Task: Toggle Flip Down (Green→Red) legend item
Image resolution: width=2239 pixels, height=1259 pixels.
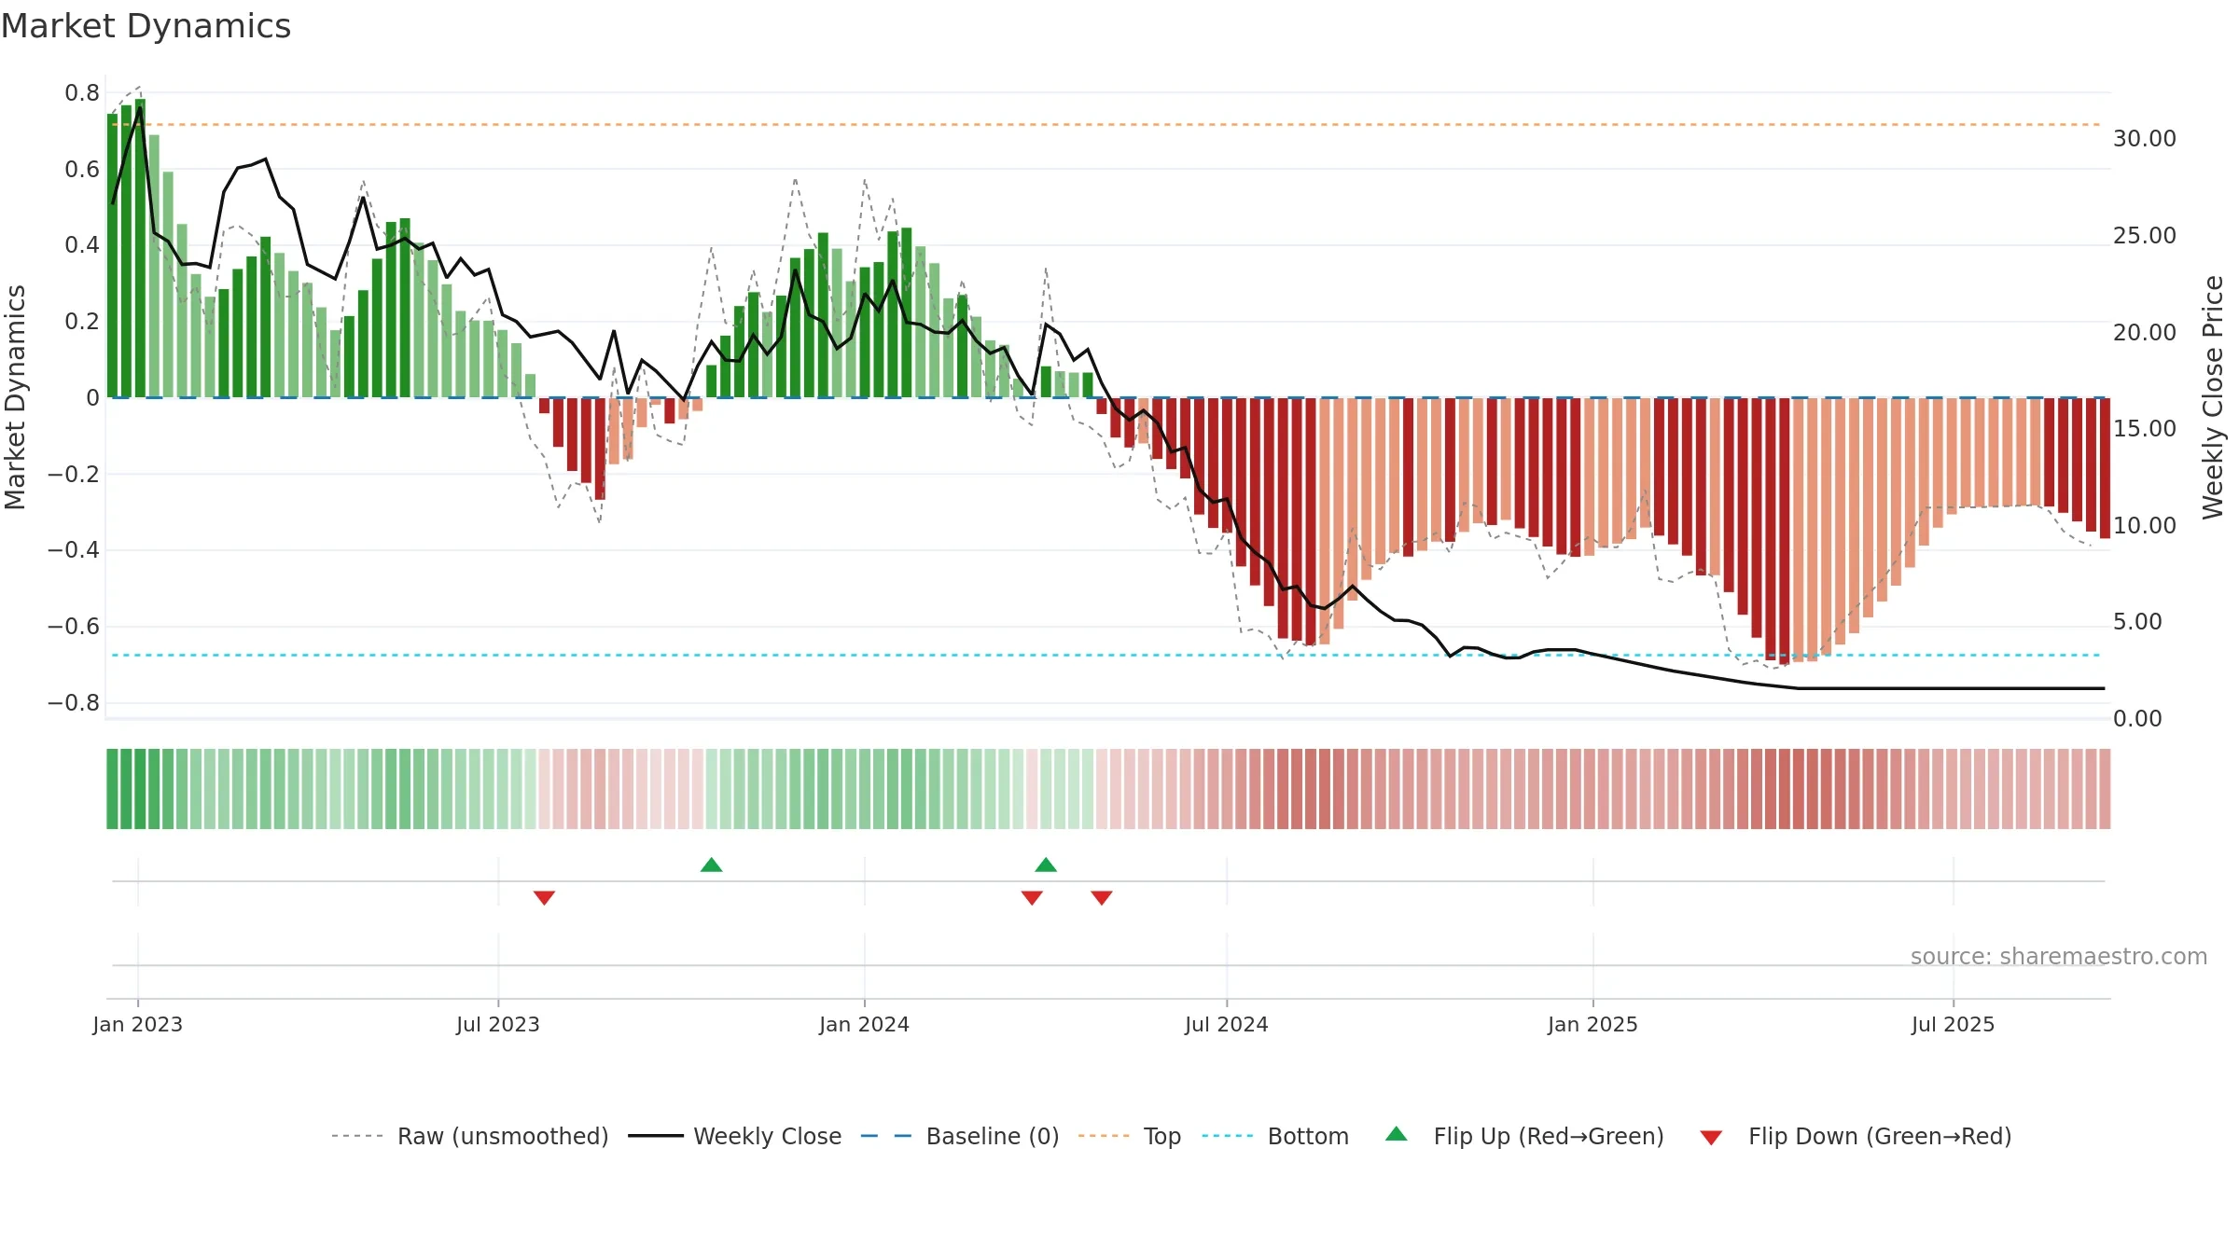Action: point(1856,1136)
